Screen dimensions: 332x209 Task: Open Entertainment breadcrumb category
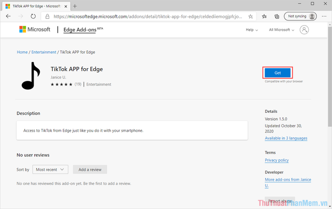click(44, 52)
